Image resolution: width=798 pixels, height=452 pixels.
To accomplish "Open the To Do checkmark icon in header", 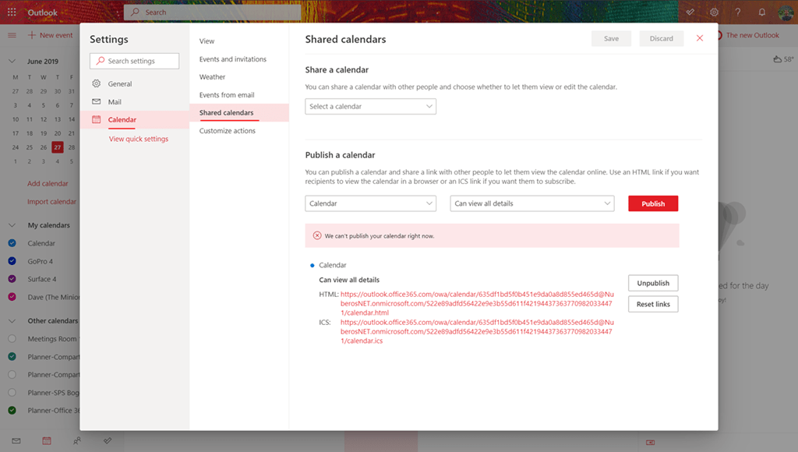I will tap(690, 12).
